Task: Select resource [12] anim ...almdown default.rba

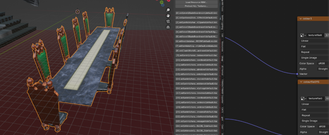Action: (x=196, y=69)
